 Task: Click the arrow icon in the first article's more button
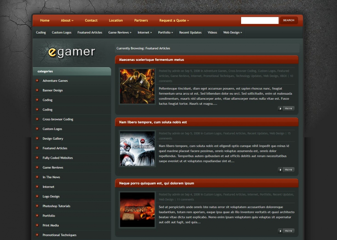[280, 108]
